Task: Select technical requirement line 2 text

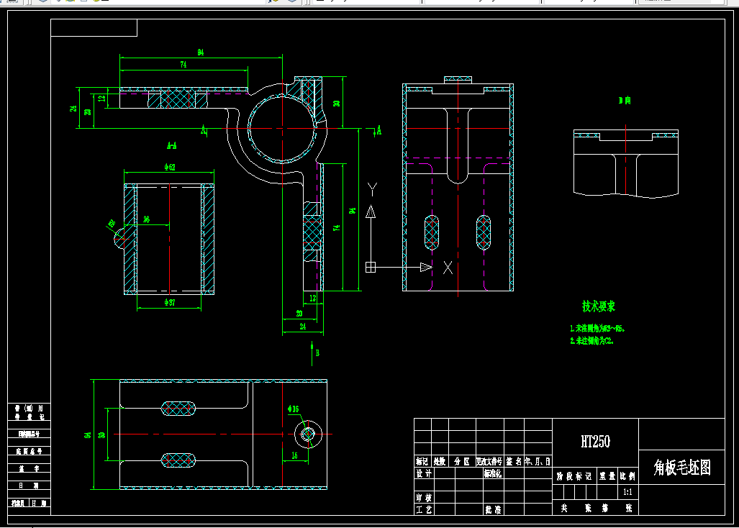Action: pos(591,340)
